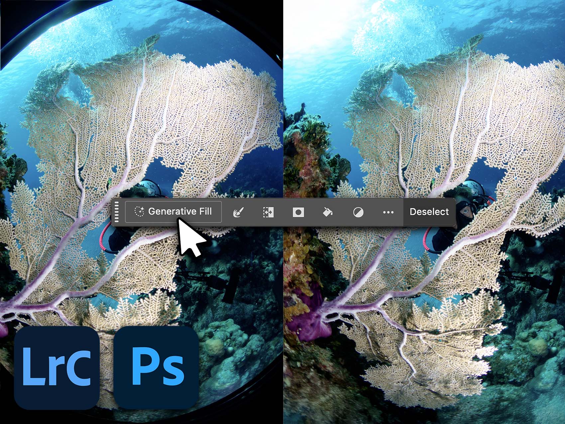
Task: Click the taskbar grip handle dots
Action: coord(117,212)
